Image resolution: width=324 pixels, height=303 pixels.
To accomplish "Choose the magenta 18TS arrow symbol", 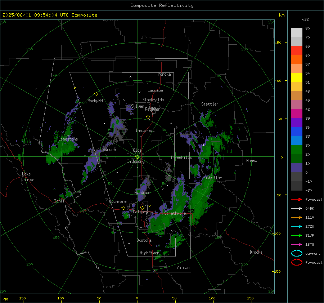I will click(297, 245).
